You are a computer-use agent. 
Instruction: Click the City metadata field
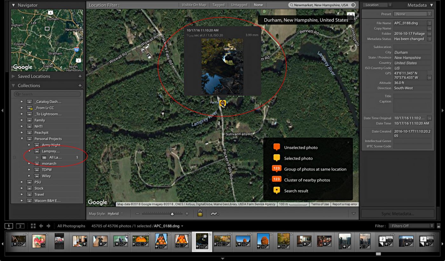412,52
